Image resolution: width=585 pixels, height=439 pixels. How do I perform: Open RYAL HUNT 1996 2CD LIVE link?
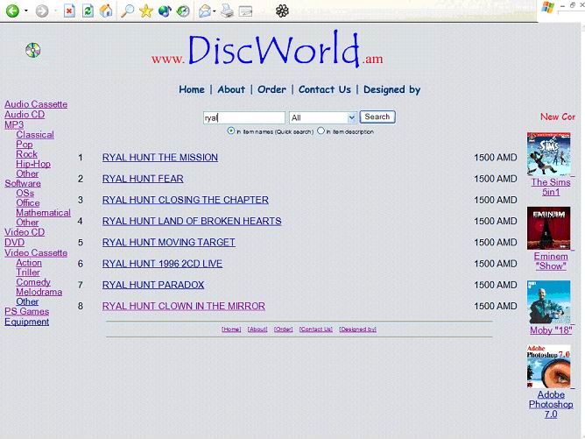(x=162, y=264)
